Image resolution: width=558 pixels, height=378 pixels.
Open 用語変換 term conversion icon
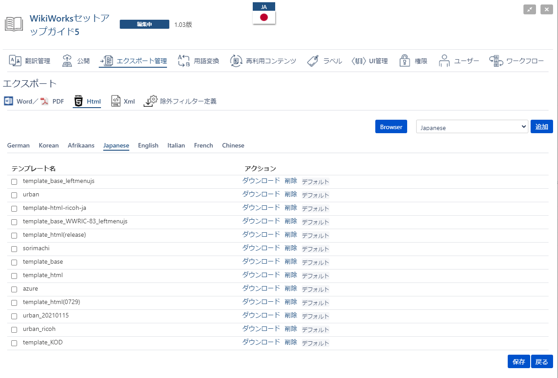(x=184, y=61)
